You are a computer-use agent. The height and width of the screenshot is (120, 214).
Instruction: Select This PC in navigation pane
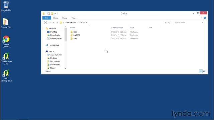52,52
